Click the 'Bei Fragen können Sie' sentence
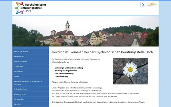The image size is (171, 107). click(x=85, y=96)
